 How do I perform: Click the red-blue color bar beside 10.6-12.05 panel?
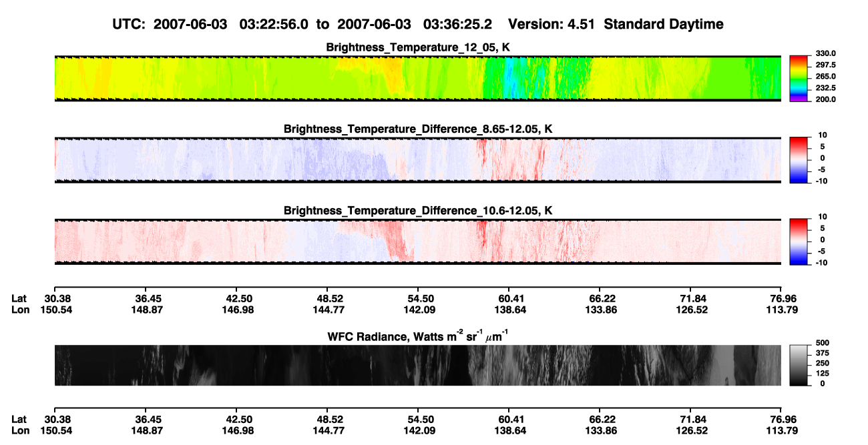(x=799, y=242)
